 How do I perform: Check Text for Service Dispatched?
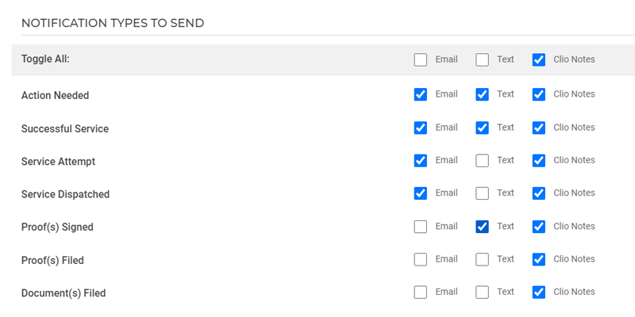(482, 193)
